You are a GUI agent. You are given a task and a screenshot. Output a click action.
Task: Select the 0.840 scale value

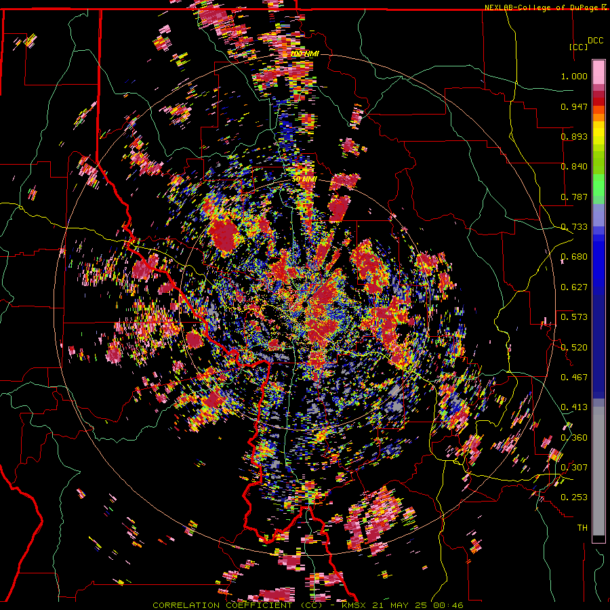[x=574, y=167]
